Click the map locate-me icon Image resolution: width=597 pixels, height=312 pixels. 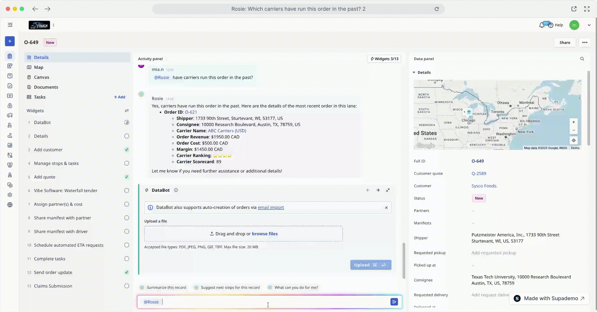pos(574,140)
